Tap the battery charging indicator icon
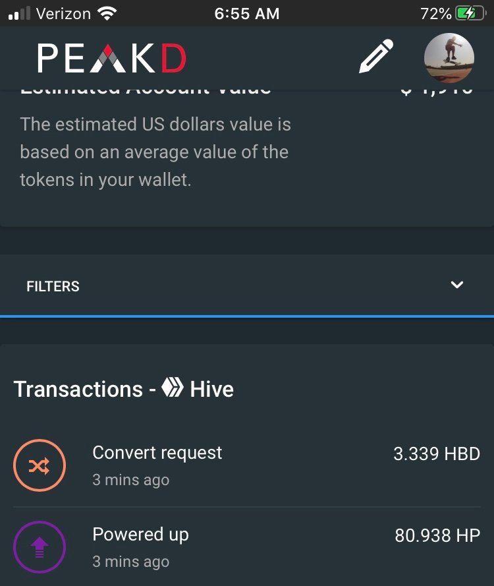 (470, 14)
